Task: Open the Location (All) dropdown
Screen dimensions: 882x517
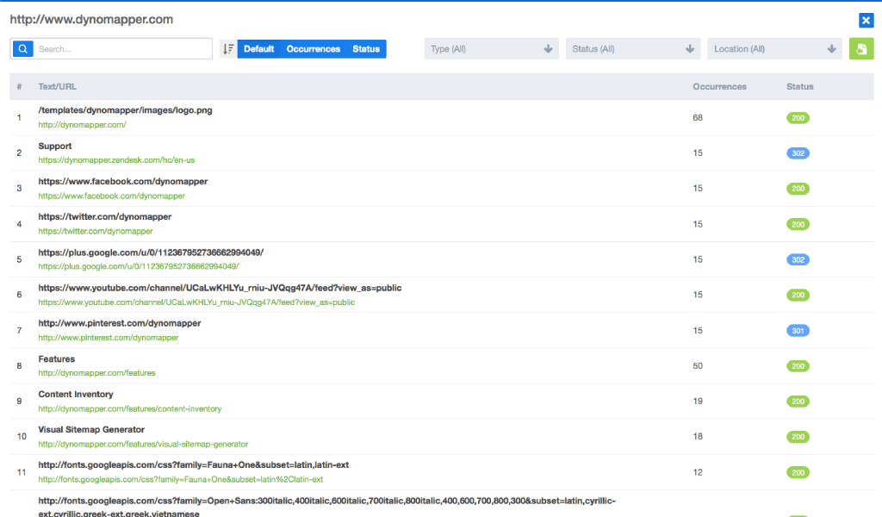Action: [774, 49]
